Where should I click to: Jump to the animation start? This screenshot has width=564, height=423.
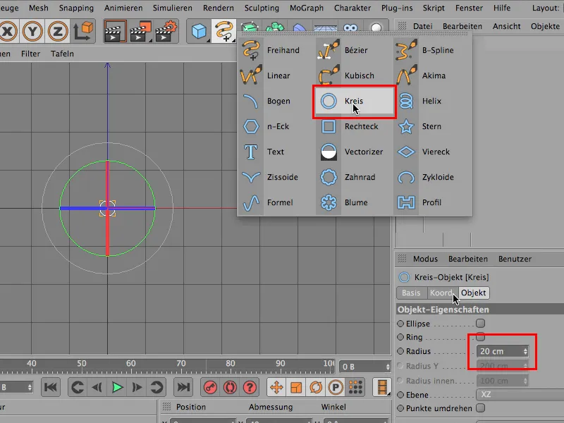(x=50, y=387)
